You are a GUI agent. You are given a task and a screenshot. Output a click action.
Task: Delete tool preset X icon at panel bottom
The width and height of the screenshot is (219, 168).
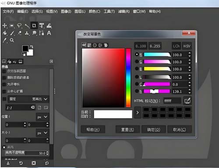pos(34,163)
